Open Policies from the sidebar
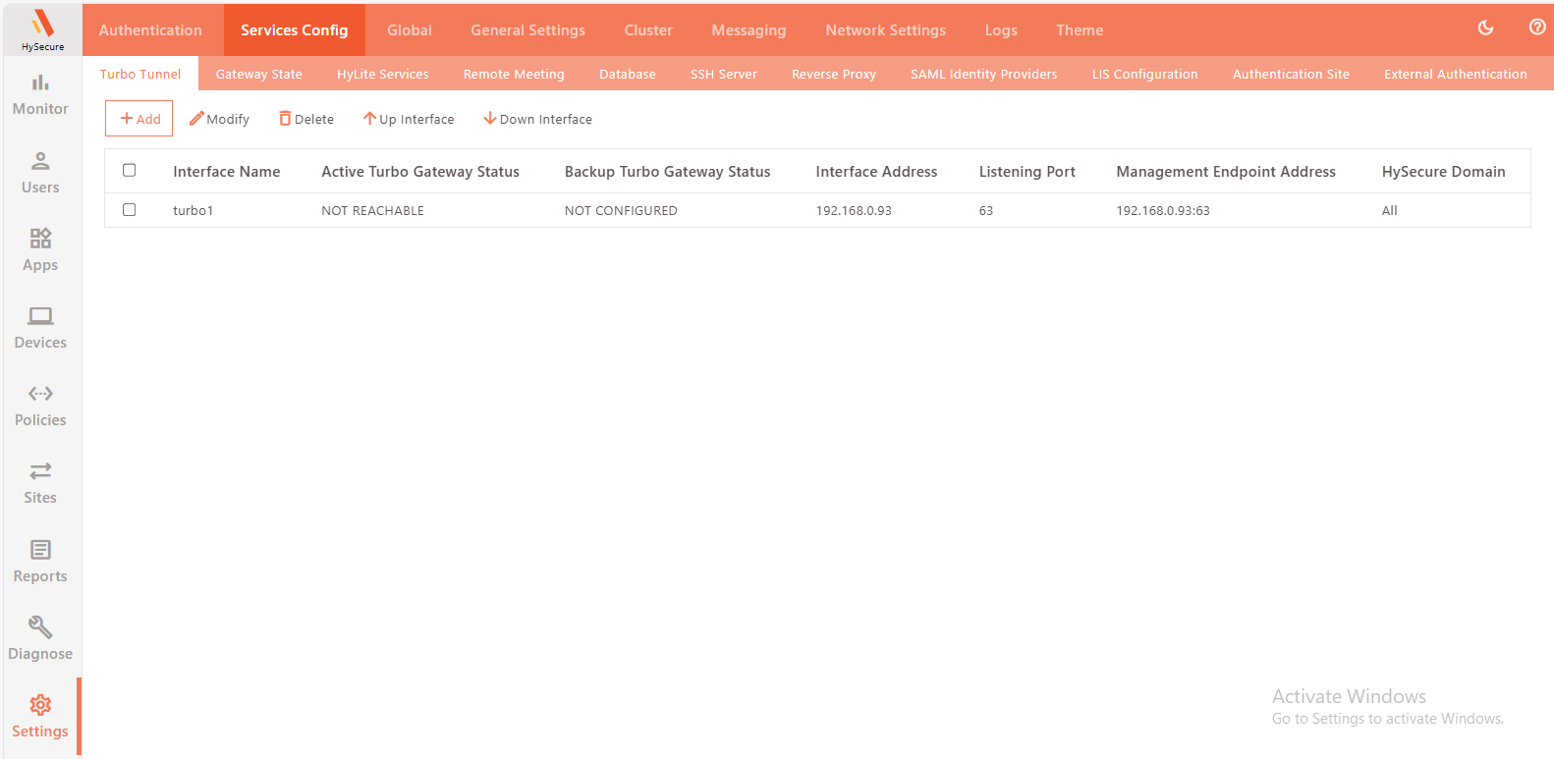The width and height of the screenshot is (1554, 759). click(x=40, y=406)
